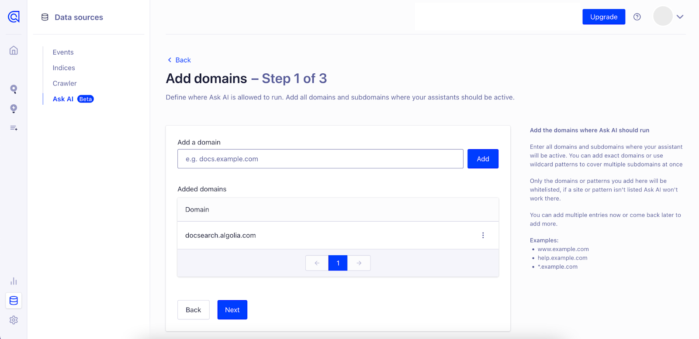Open the Recommend lightbulb pin icon
Screen dimensions: 699x339
(x=14, y=109)
